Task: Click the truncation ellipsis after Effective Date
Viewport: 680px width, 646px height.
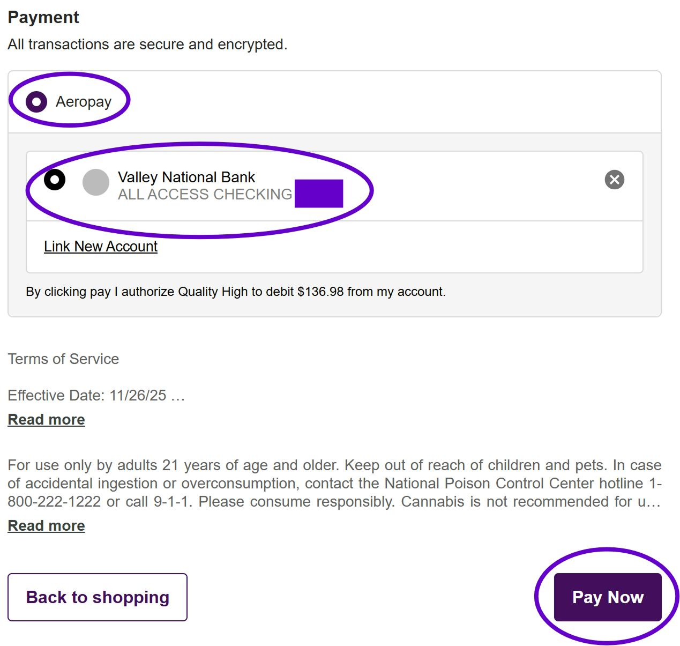Action: click(x=178, y=396)
